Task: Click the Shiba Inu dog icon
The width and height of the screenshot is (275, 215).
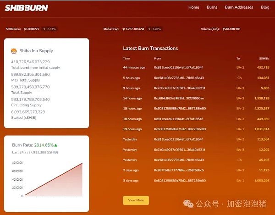Action: click(x=14, y=51)
